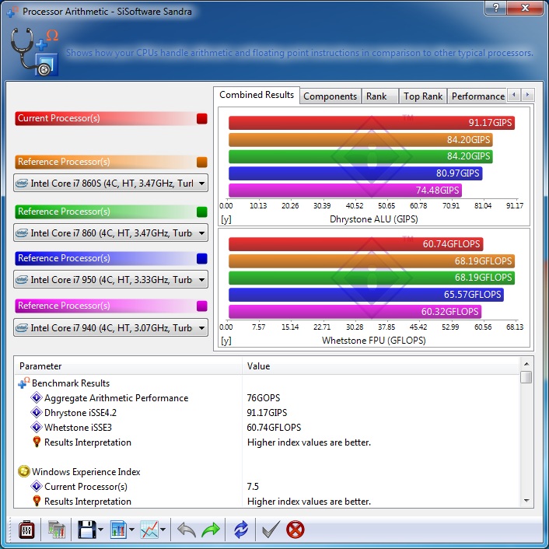Click the green 68.19GFLOPS Whetstone bar
The width and height of the screenshot is (549, 549).
372,278
